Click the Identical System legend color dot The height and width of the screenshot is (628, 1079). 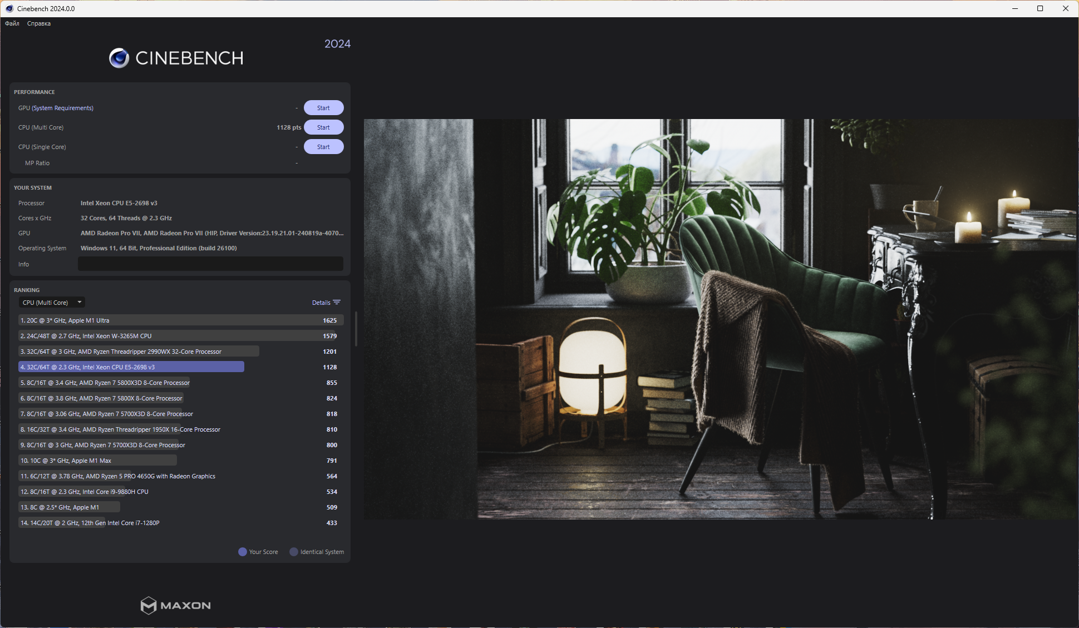pyautogui.click(x=294, y=552)
